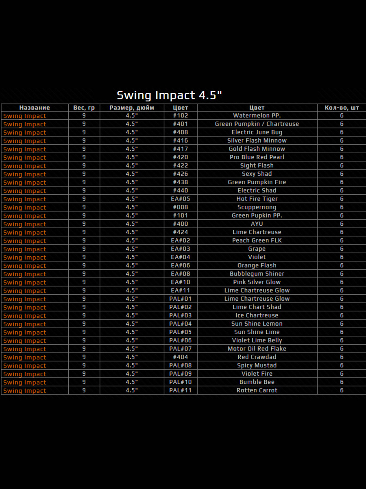
Task: Click the PAL#10 color code
Action: [181, 382]
